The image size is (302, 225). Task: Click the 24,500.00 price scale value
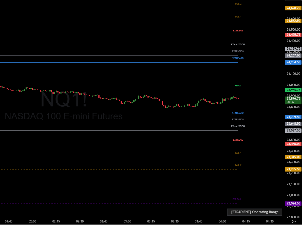pyautogui.click(x=293, y=30)
